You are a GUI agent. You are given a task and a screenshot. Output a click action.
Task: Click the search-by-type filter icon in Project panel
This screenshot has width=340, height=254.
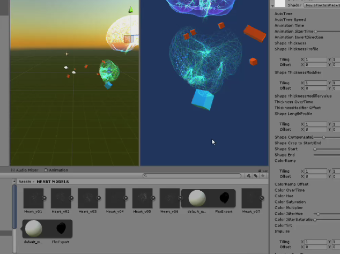248,175
